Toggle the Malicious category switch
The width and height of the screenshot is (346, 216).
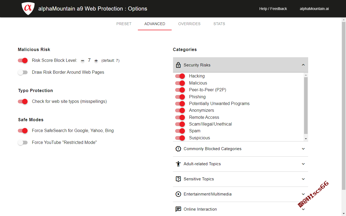click(x=180, y=83)
